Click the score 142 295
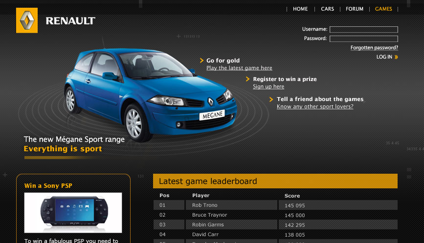Screen dimensions: 424x243 294,225
